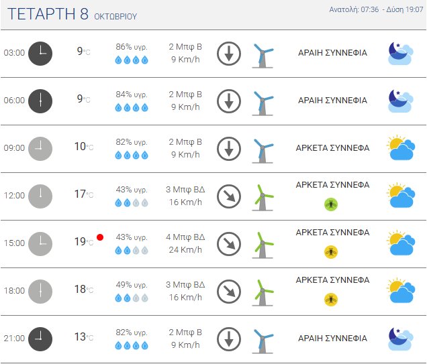Viewport: 427px width, 364px height.
Task: Click the green windmill icon at 15:00
Action: click(263, 243)
